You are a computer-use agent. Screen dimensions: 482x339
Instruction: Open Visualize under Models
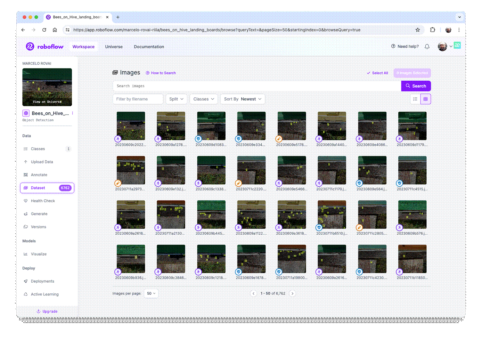click(38, 254)
